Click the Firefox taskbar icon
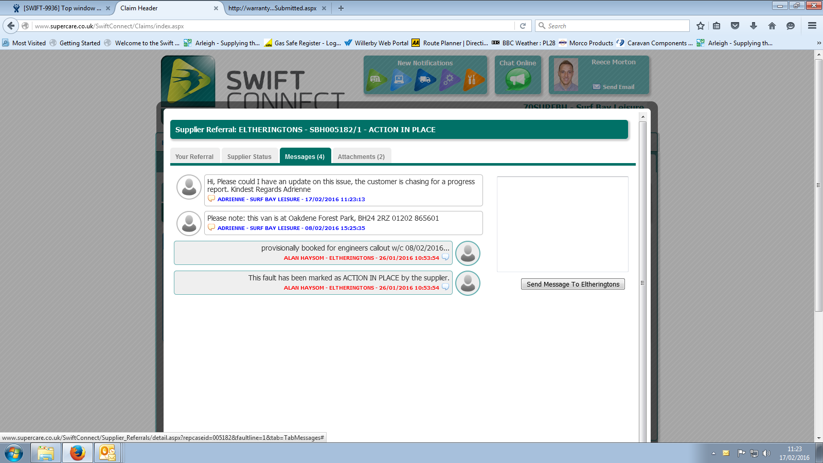 click(x=78, y=453)
